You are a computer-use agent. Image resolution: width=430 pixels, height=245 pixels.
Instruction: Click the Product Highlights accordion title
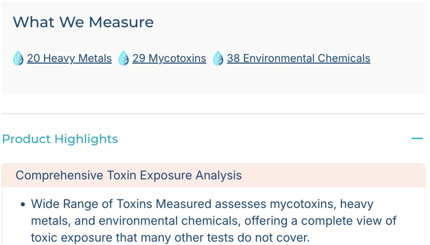(x=60, y=139)
